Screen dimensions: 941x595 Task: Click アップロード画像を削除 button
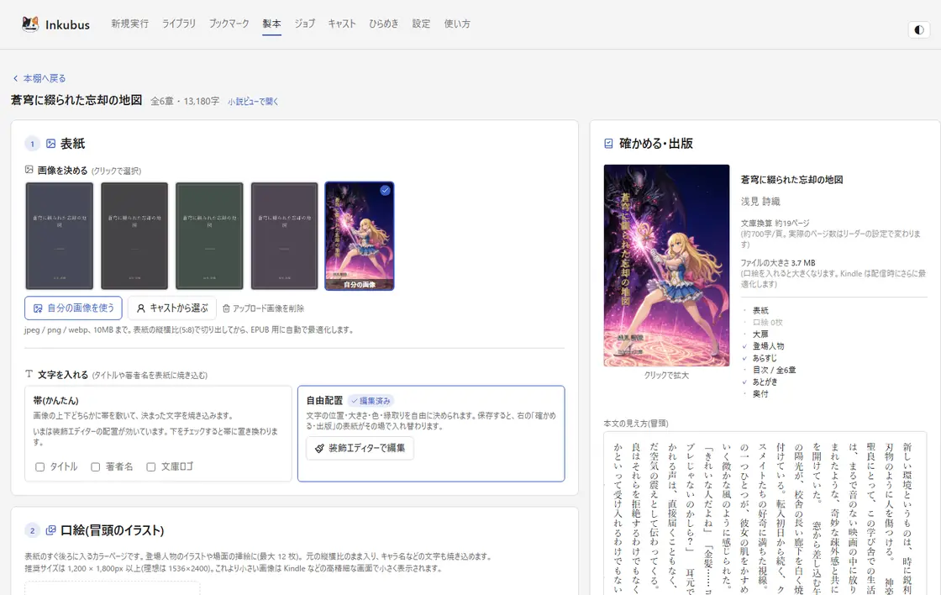point(263,308)
